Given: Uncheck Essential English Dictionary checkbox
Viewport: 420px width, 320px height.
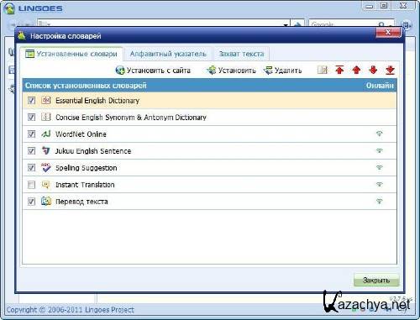Looking at the screenshot, I should click(31, 101).
